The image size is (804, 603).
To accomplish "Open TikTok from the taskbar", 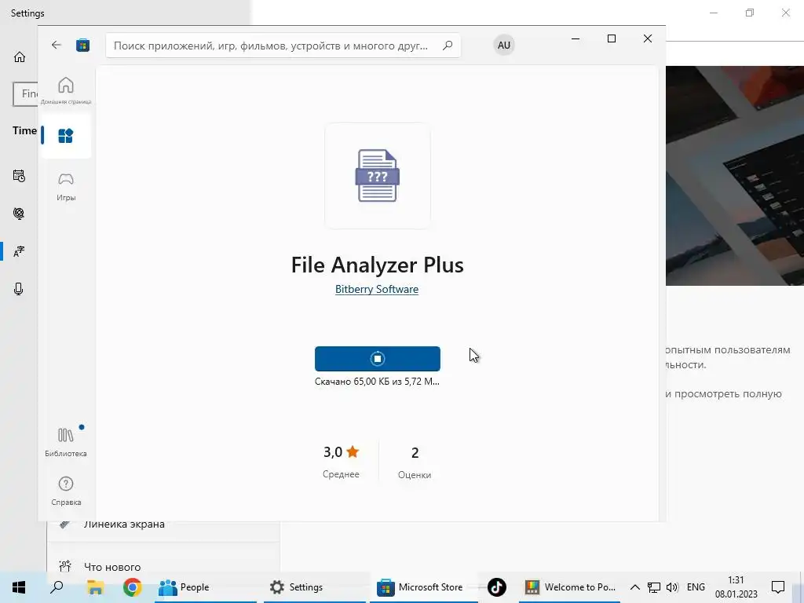I will [x=496, y=587].
